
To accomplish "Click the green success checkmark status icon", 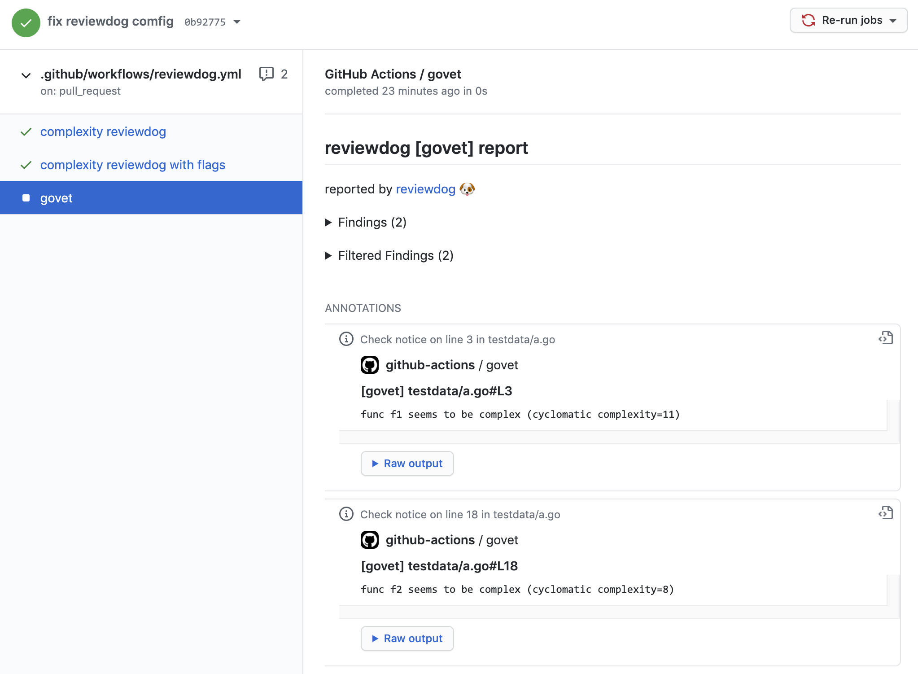I will tap(26, 22).
